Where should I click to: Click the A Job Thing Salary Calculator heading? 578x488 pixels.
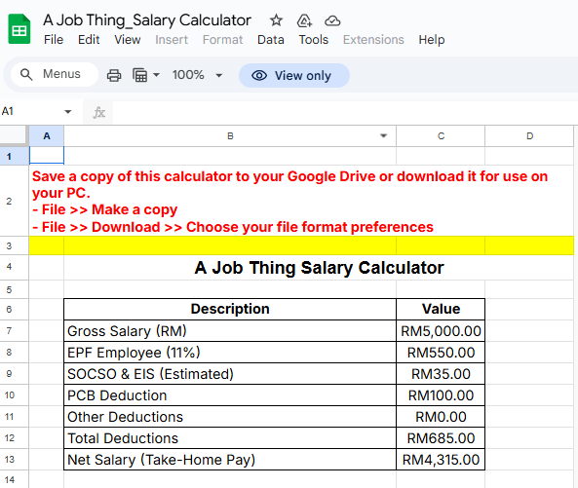click(x=319, y=268)
